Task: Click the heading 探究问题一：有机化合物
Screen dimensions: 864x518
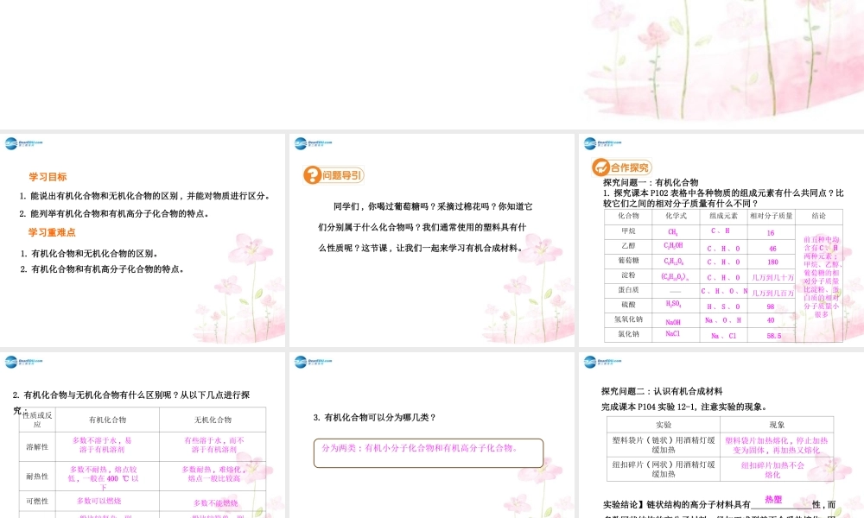Action: click(x=651, y=182)
